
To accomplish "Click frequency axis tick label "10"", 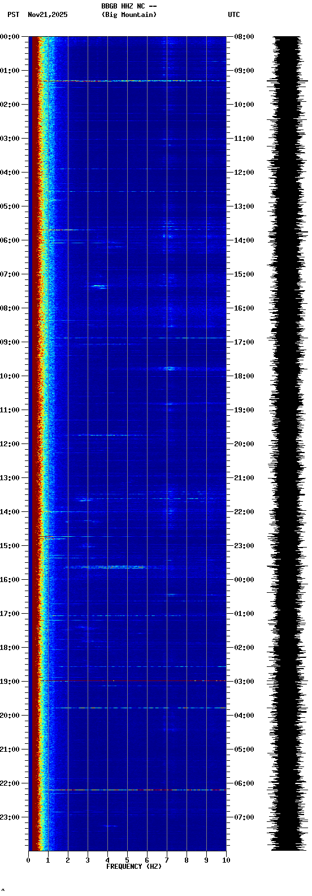I will [x=226, y=861].
